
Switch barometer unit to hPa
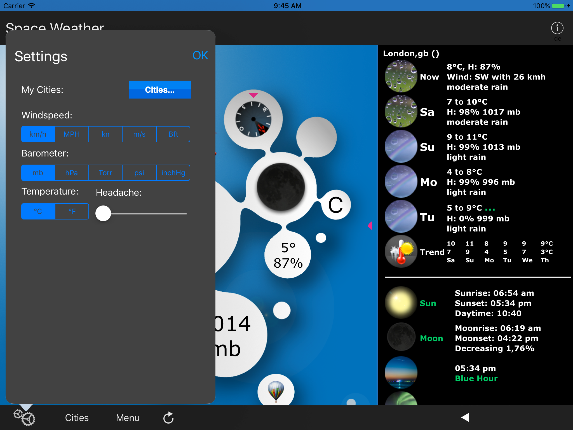click(72, 173)
